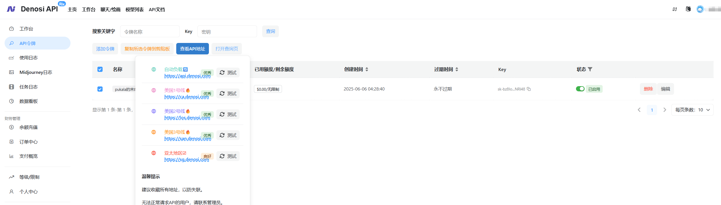
Task: Click the 余额充值 dollar coin icon
Action: [x=11, y=127]
